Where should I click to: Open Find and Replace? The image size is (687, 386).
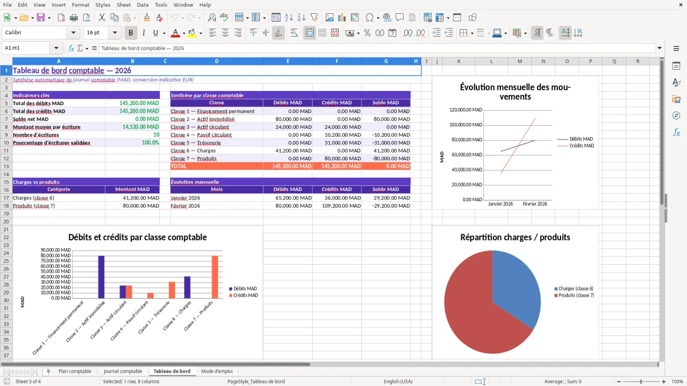point(212,18)
